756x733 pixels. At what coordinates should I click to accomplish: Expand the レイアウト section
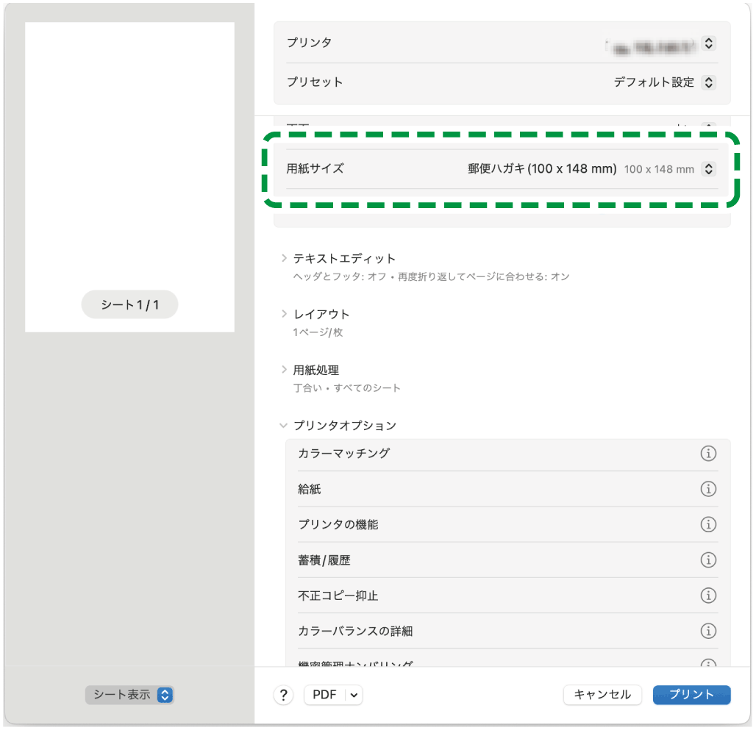(x=284, y=313)
